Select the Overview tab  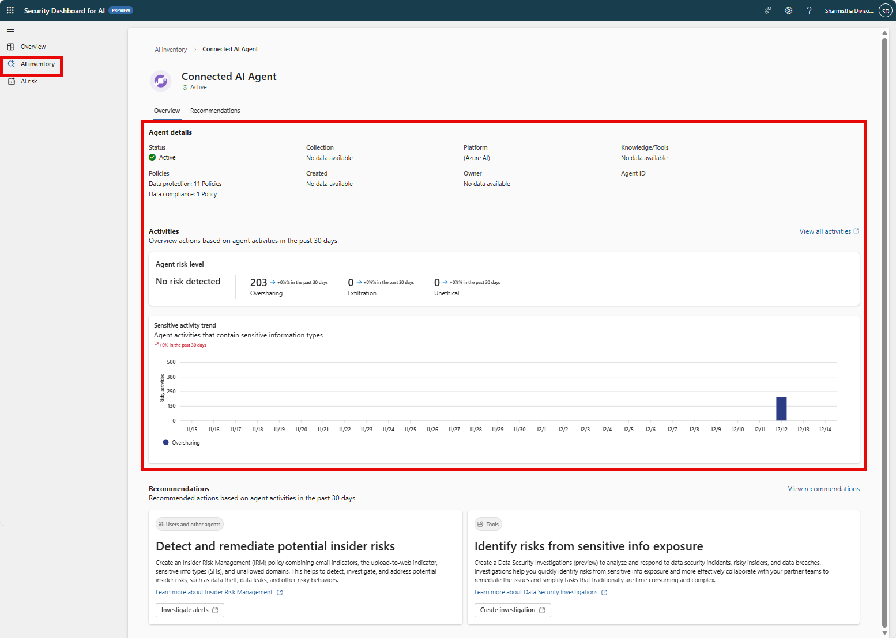click(167, 111)
